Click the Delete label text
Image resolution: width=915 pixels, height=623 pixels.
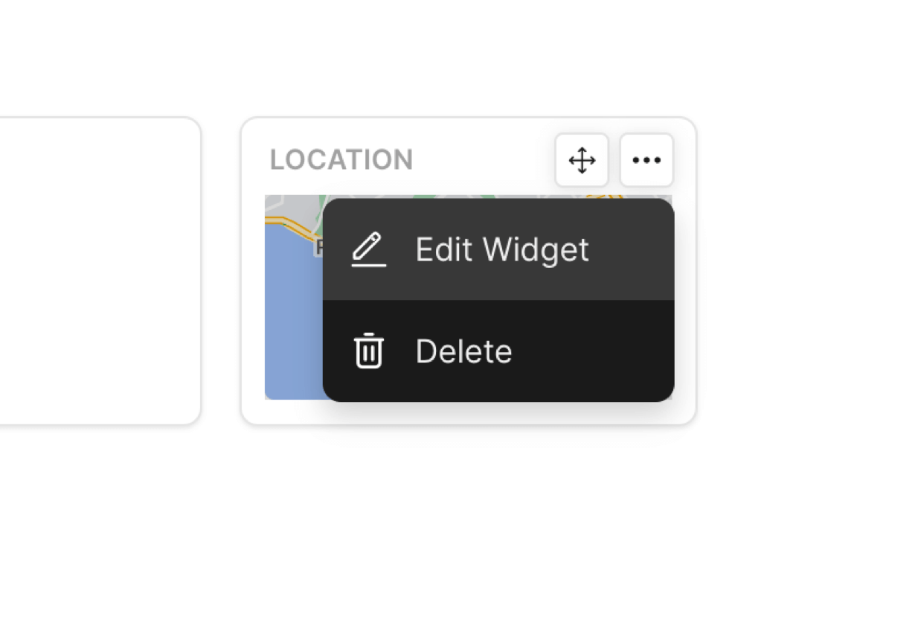463,351
